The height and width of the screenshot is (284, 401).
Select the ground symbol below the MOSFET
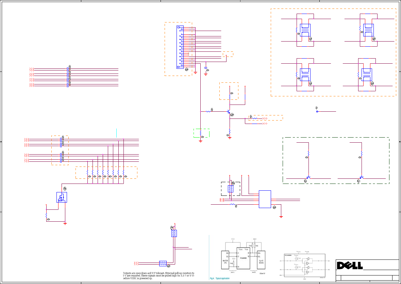65,224
